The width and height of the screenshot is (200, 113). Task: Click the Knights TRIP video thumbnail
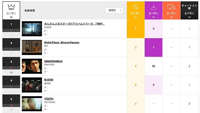point(32,29)
